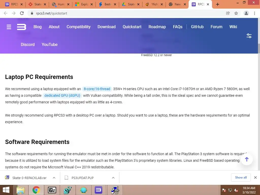Click the RPCS3 app icon in the taskbar

(99, 190)
